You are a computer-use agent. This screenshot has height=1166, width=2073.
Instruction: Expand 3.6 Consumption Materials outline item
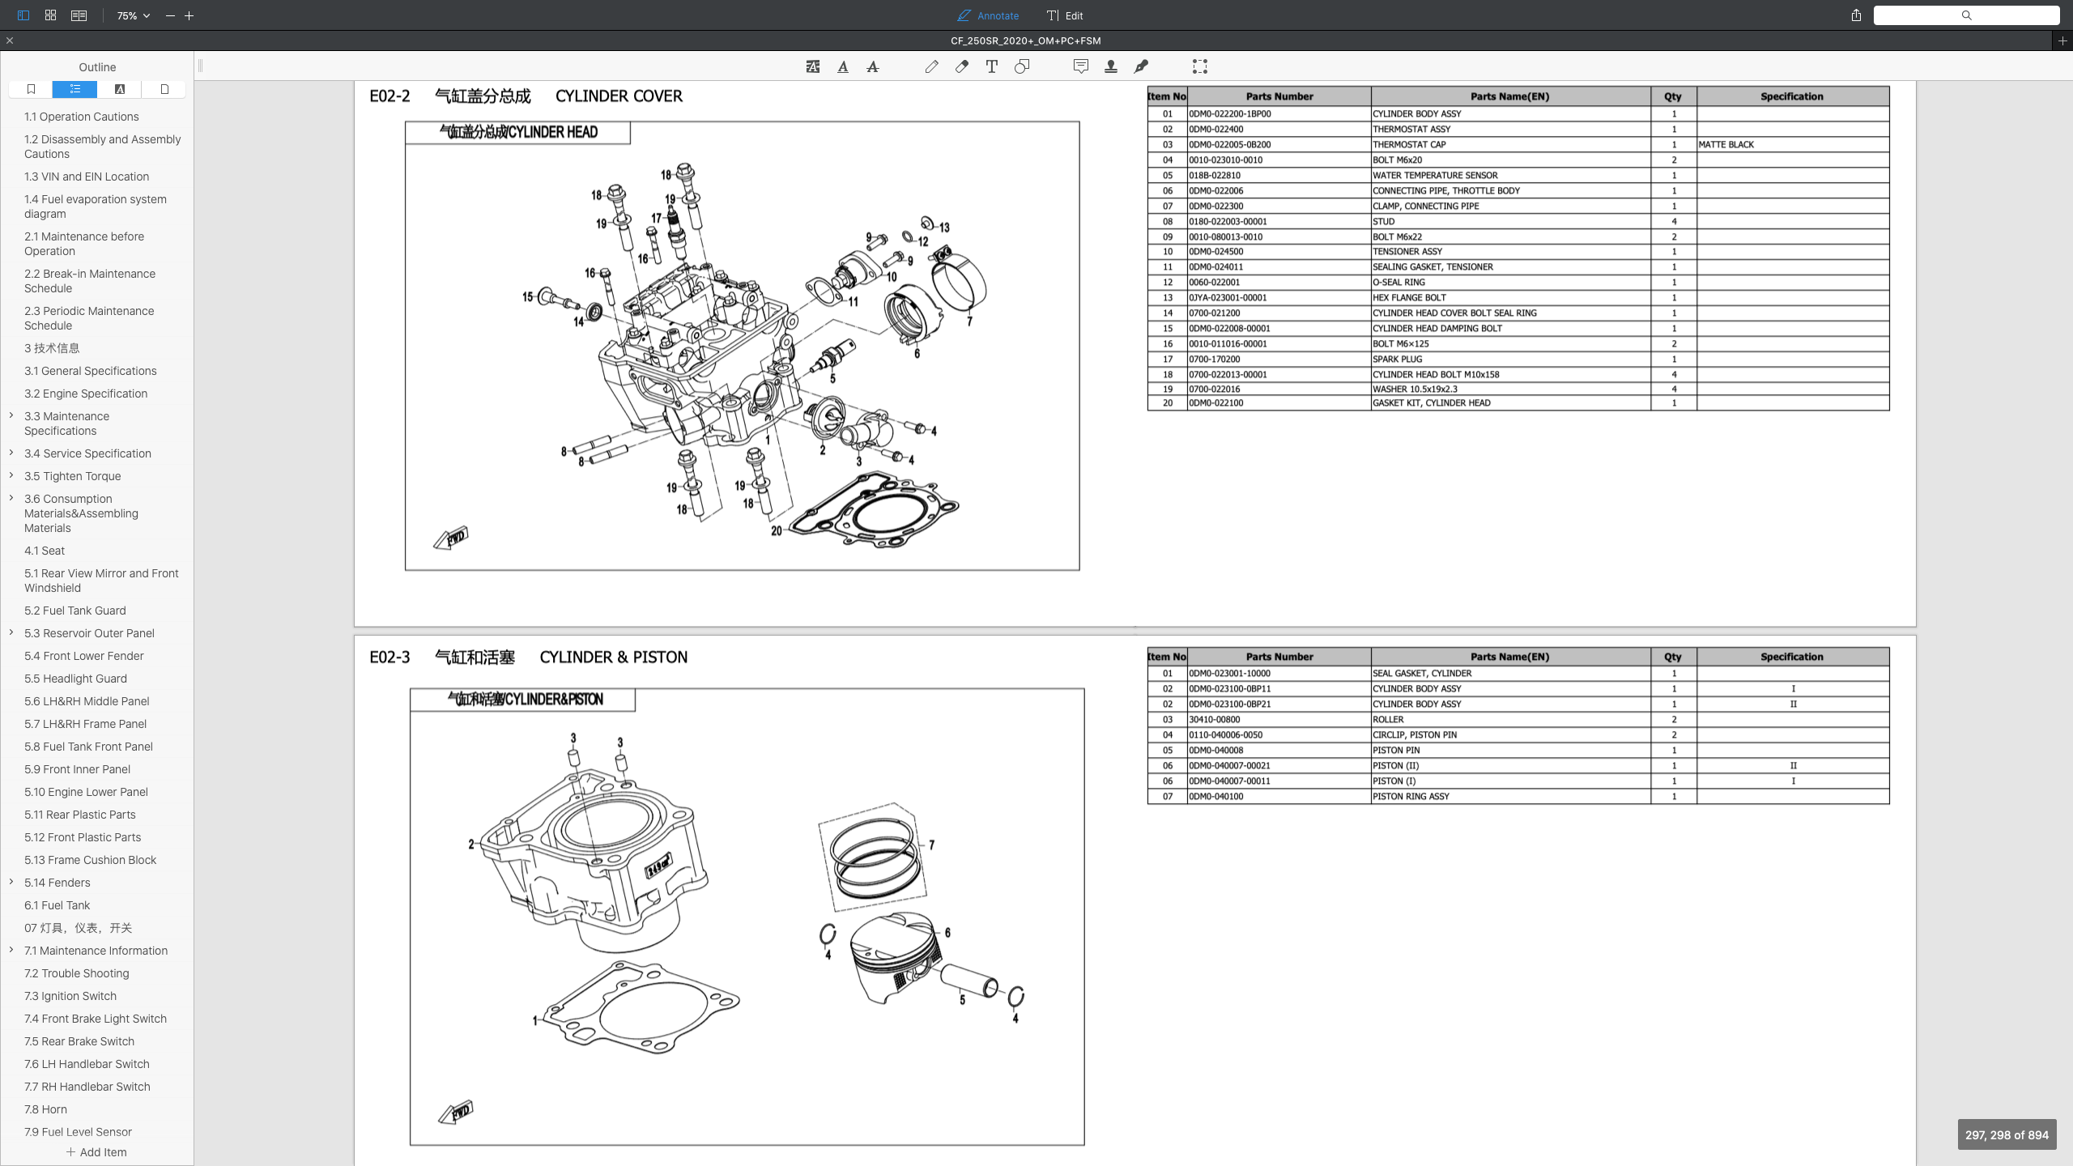pyautogui.click(x=11, y=498)
